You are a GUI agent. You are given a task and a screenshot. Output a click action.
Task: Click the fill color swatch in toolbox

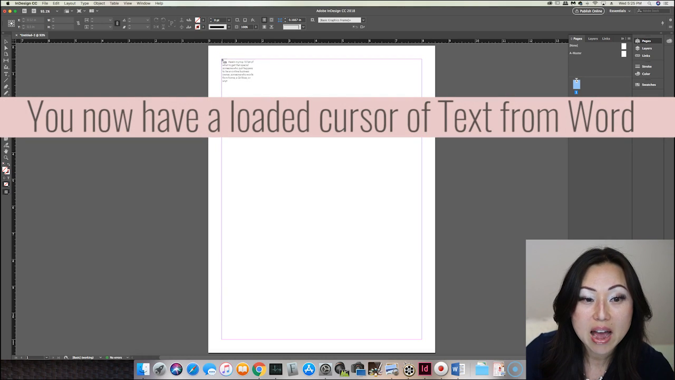tap(5, 169)
